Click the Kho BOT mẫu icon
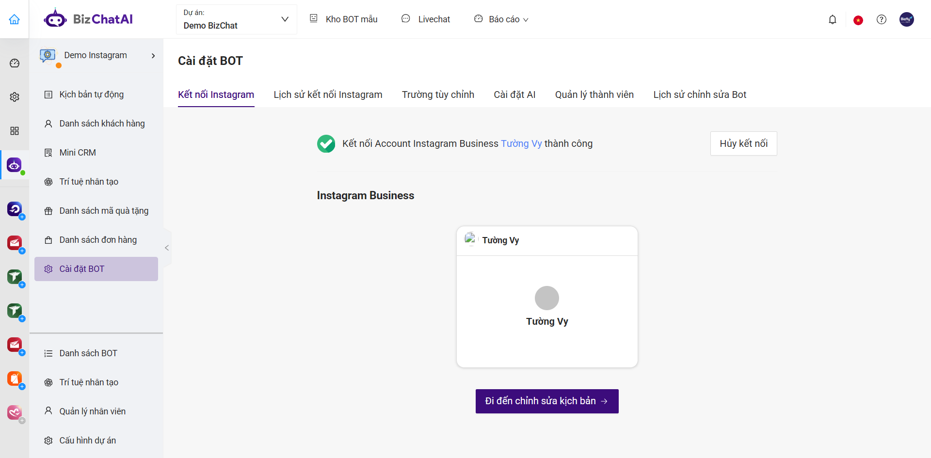Screen dimensions: 931x458 tap(314, 18)
